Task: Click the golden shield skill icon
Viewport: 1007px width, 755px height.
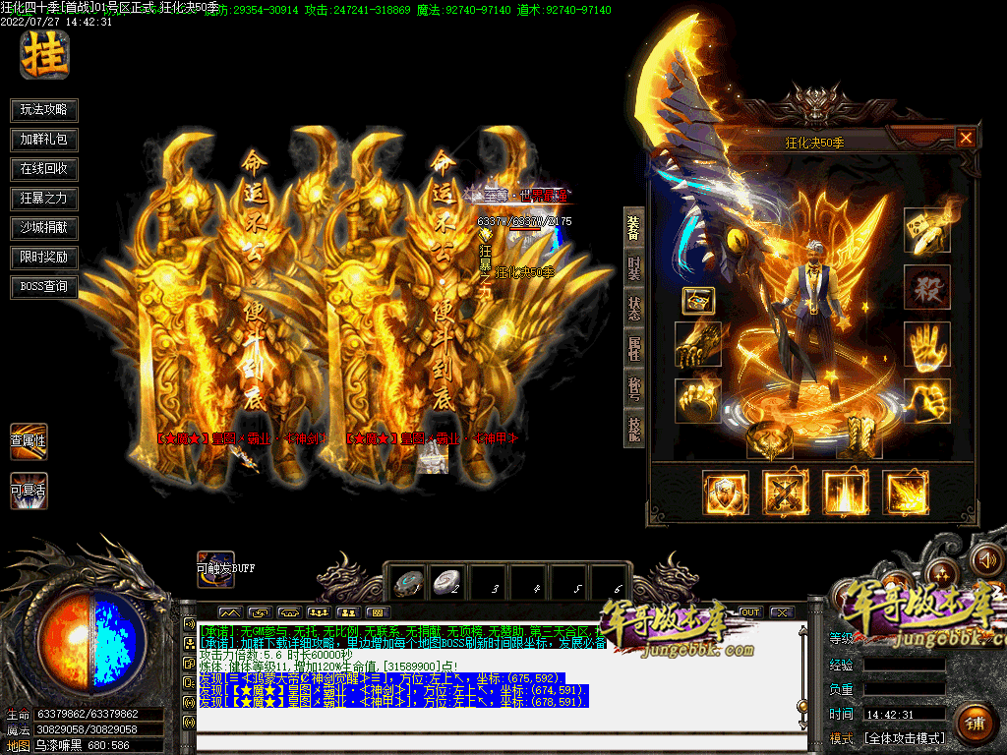Action: click(725, 494)
